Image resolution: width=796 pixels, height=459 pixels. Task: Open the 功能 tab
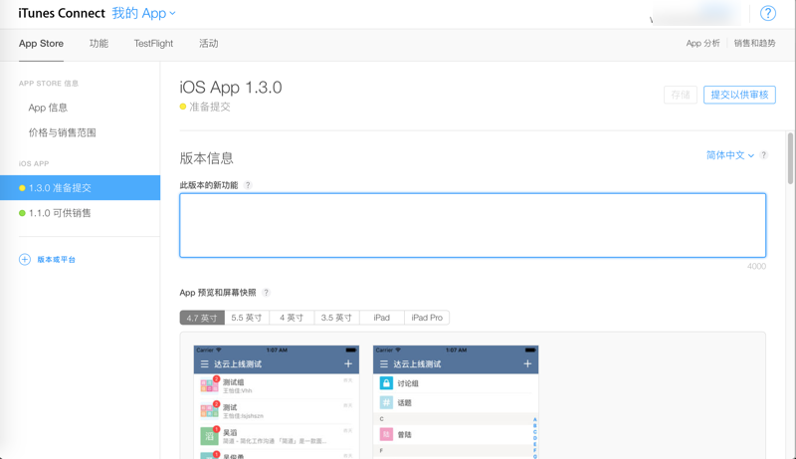click(x=99, y=44)
